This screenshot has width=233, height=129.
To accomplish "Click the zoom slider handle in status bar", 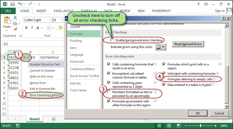I will [201, 126].
